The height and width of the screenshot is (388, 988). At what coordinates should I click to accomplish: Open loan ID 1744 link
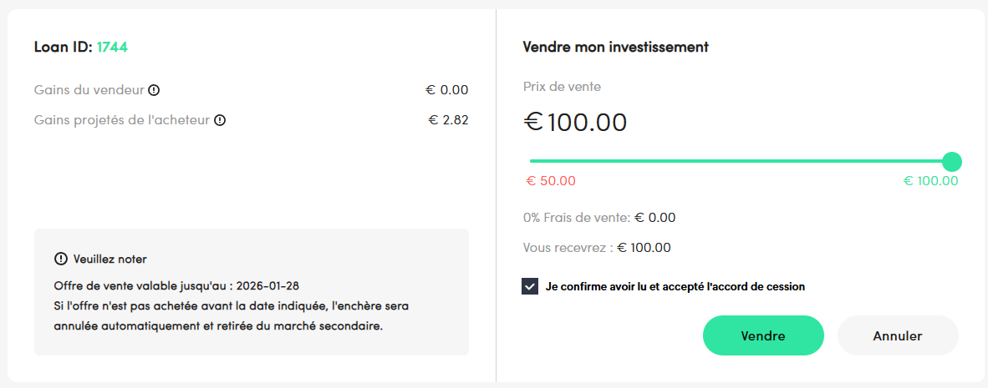tap(112, 47)
